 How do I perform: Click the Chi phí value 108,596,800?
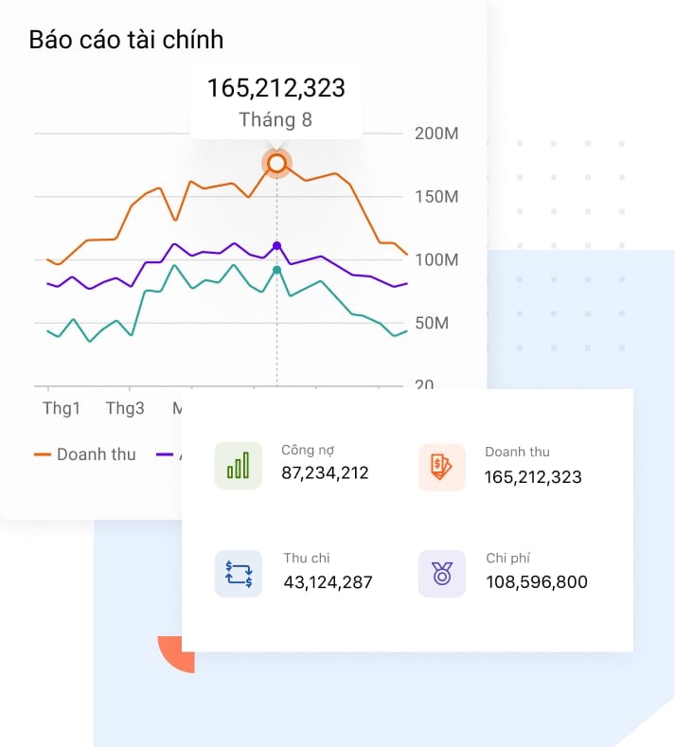tap(536, 581)
